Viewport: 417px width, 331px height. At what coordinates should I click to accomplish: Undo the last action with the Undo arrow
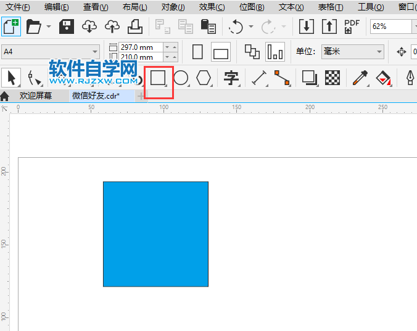(x=236, y=27)
